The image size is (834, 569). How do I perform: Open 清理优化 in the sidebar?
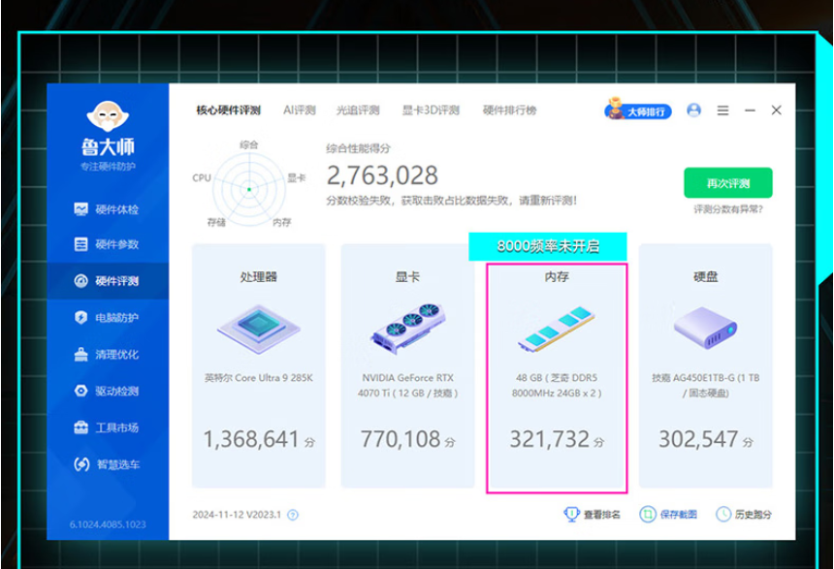pyautogui.click(x=107, y=354)
